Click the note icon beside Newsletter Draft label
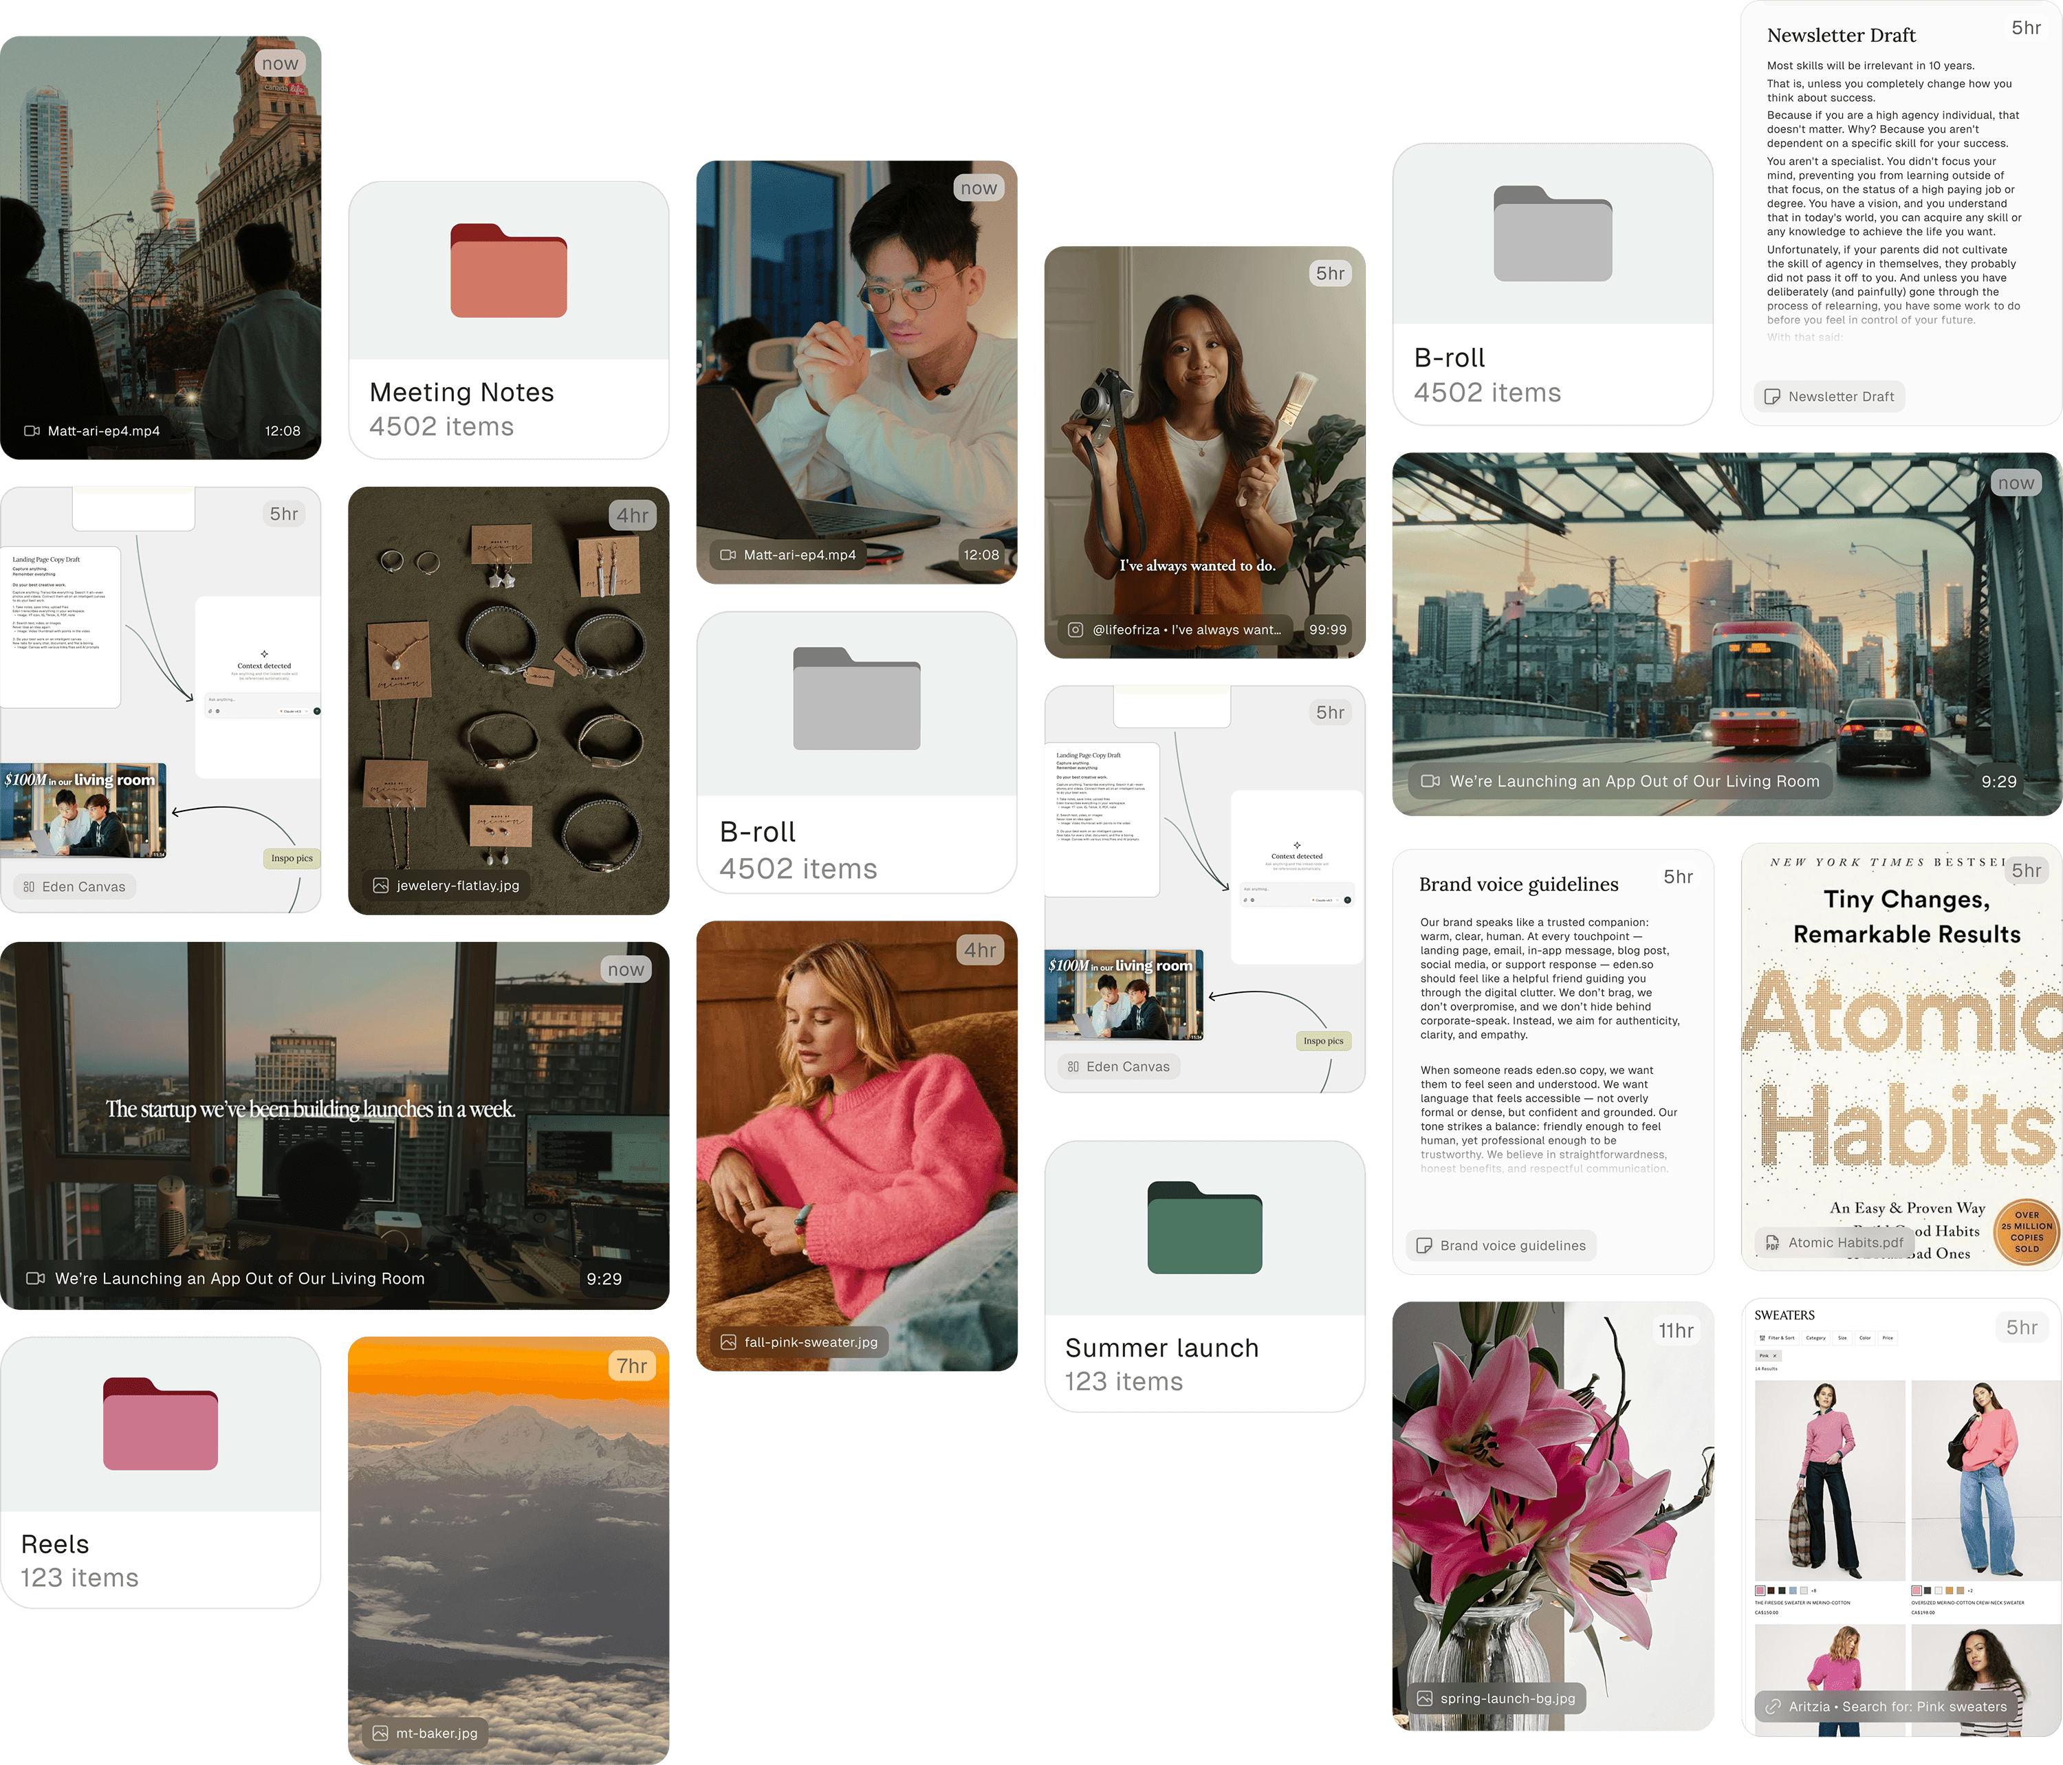Viewport: 2063px width, 1765px height. pyautogui.click(x=1771, y=397)
